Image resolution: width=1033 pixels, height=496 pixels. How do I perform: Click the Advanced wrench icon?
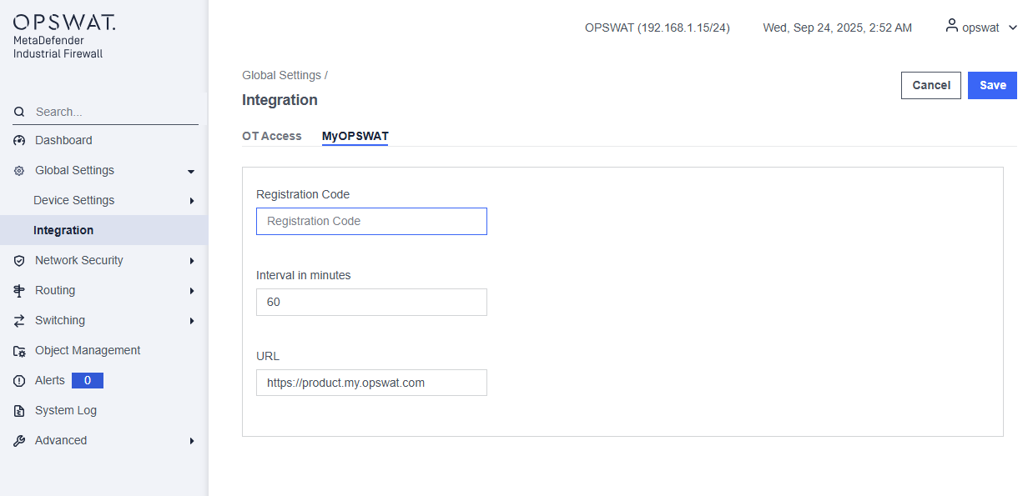coord(19,441)
